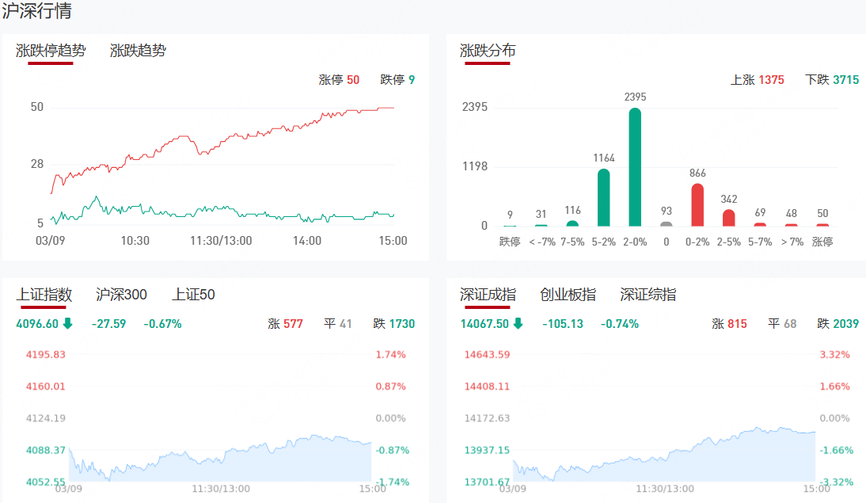The image size is (866, 503).
Task: Click the green down arrow beside 4096.60
Action: pos(68,323)
